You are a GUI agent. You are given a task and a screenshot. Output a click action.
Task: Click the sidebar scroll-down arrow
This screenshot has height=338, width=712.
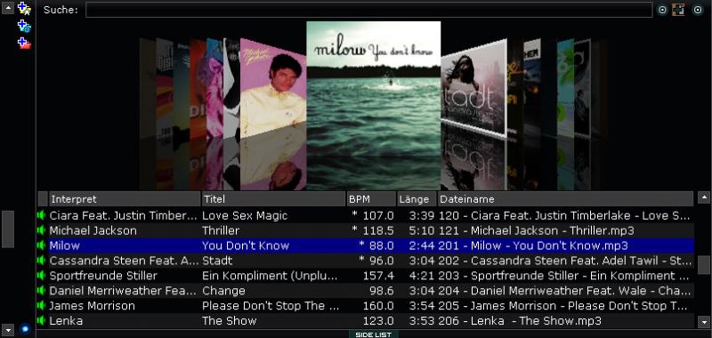pos(8,329)
